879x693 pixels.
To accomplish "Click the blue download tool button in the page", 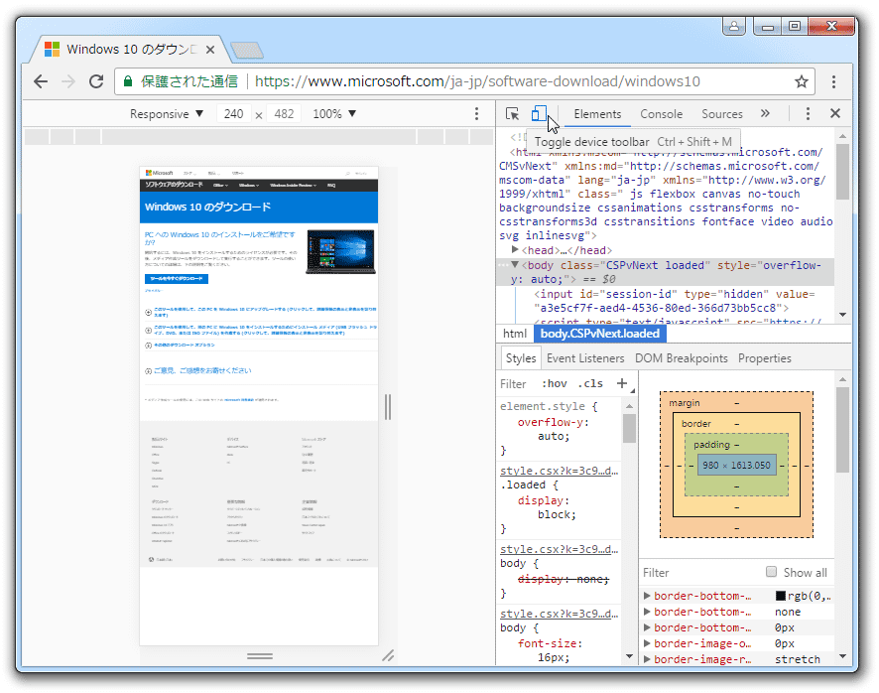I will (177, 279).
